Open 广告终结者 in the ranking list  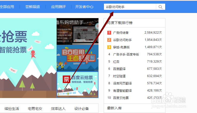(x=121, y=33)
